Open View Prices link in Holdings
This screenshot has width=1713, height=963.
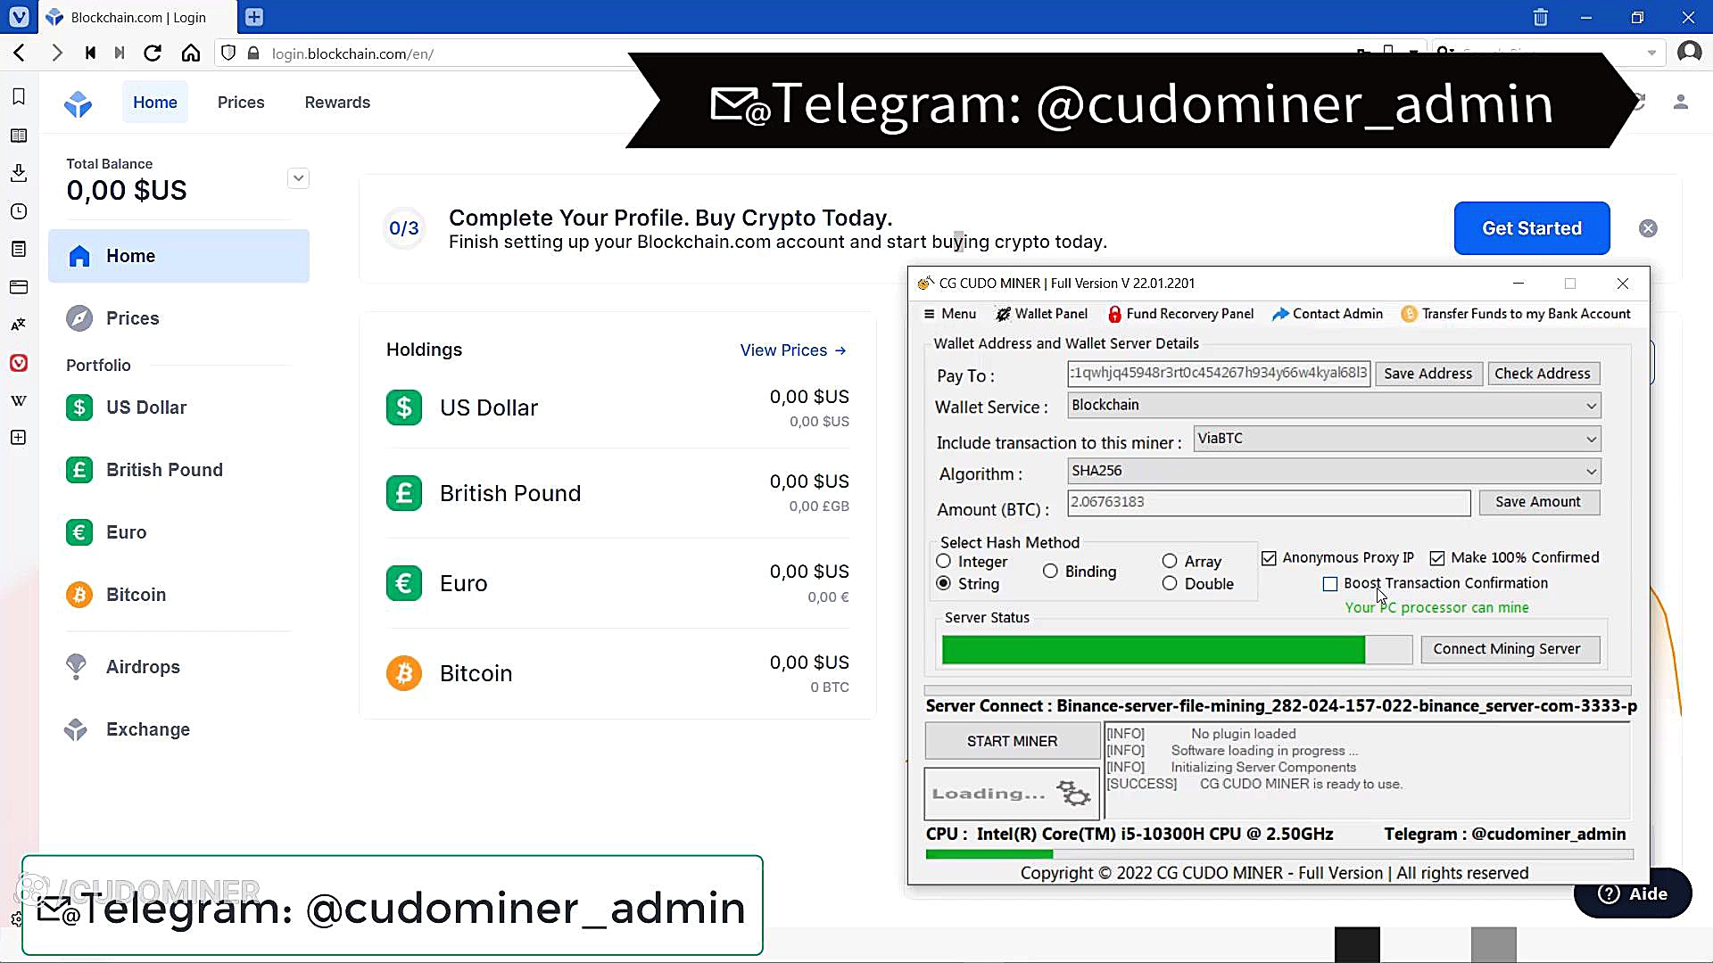[792, 350]
